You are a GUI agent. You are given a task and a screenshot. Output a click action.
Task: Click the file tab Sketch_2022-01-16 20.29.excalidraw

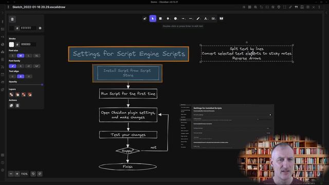[x=39, y=7]
